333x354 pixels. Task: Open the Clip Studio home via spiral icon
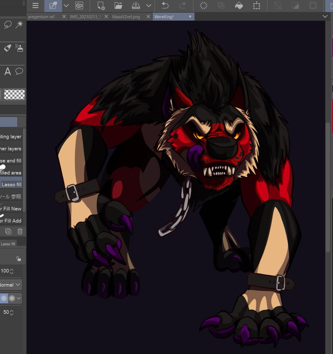point(79,6)
